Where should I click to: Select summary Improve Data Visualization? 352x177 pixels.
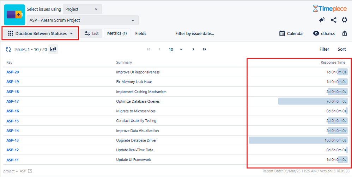138,131
